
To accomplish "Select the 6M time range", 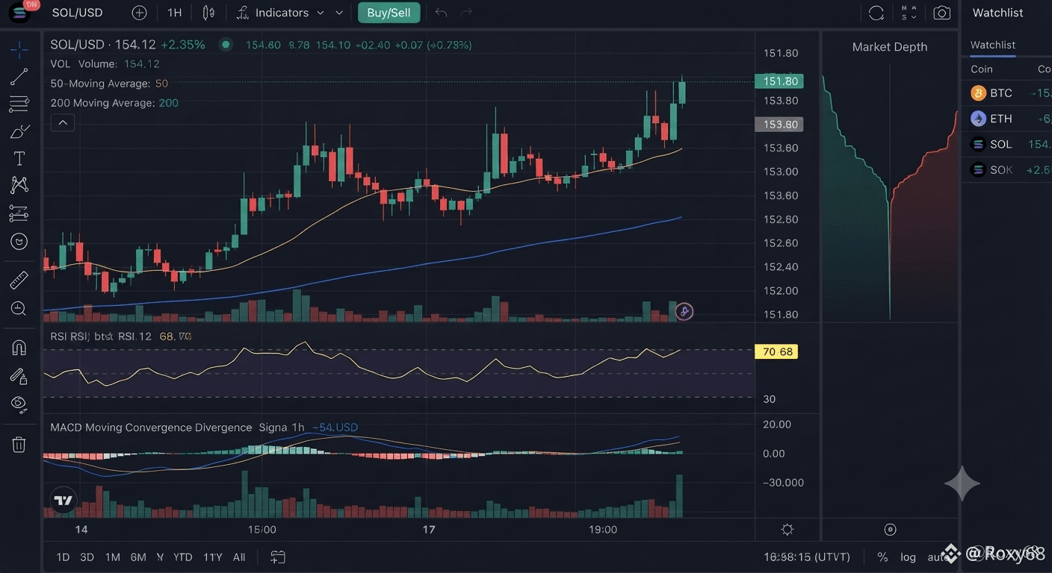I will tap(138, 557).
